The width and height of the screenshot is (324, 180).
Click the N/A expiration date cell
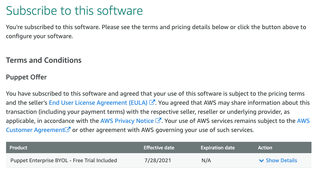206,160
